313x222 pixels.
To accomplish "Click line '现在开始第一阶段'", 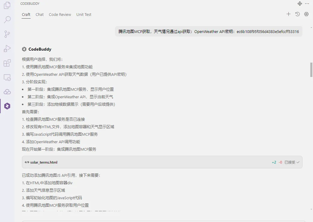I will point(59,149).
